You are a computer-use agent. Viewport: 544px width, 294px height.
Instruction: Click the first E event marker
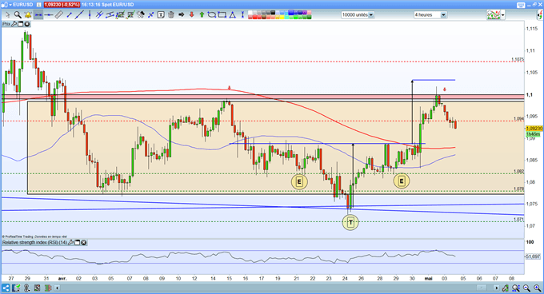point(299,182)
